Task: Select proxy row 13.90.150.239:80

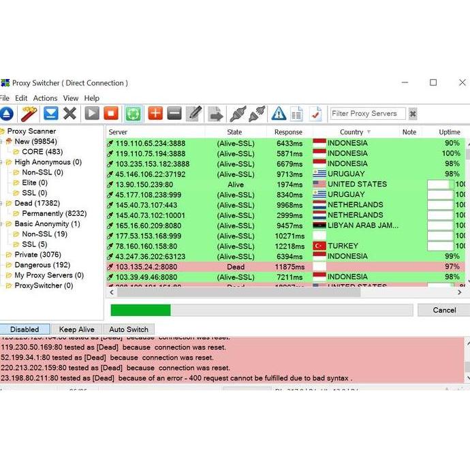Action: [285, 185]
